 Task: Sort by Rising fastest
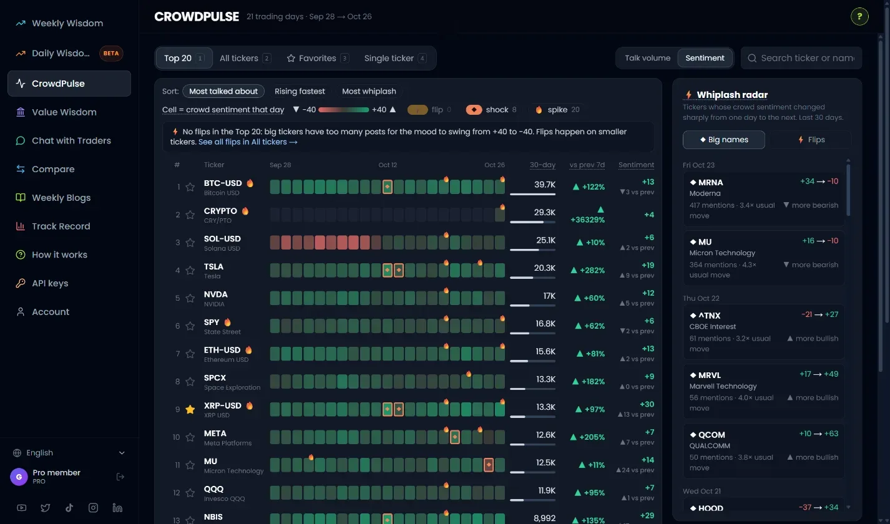(300, 91)
